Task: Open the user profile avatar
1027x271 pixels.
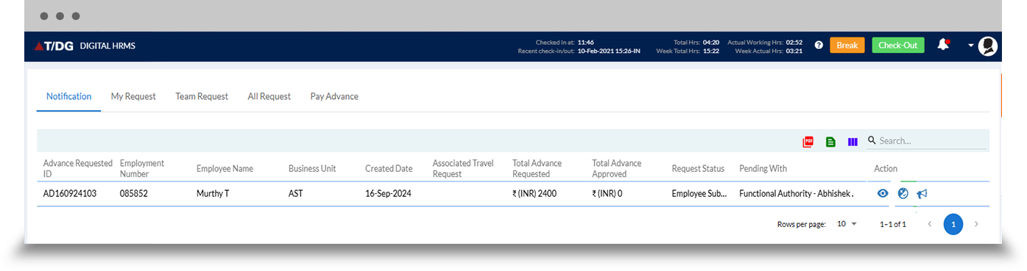Action: click(x=987, y=46)
